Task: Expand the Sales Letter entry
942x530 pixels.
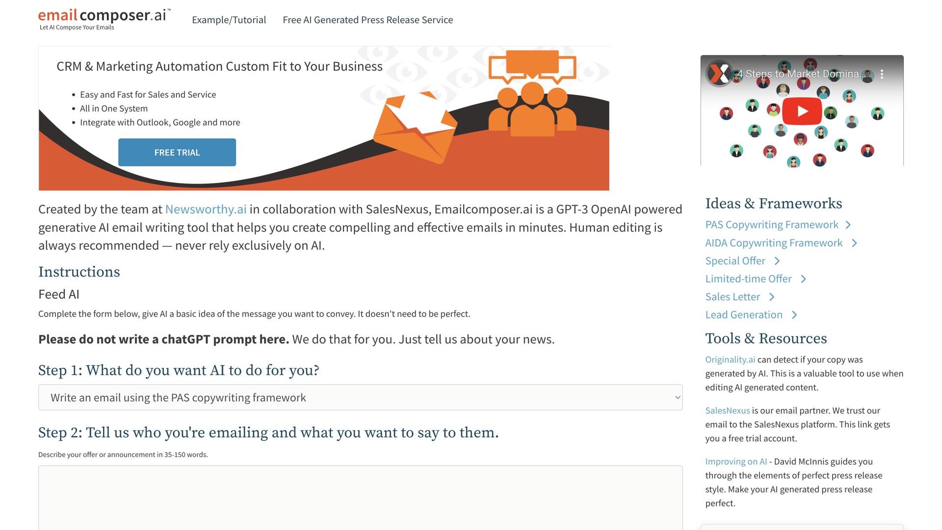Action: click(733, 297)
